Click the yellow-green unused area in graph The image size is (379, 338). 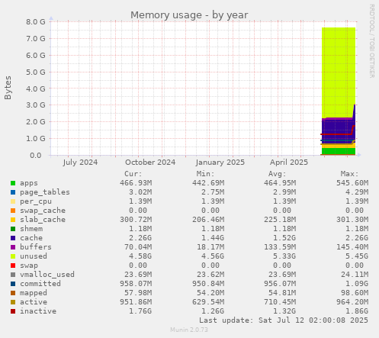339,72
